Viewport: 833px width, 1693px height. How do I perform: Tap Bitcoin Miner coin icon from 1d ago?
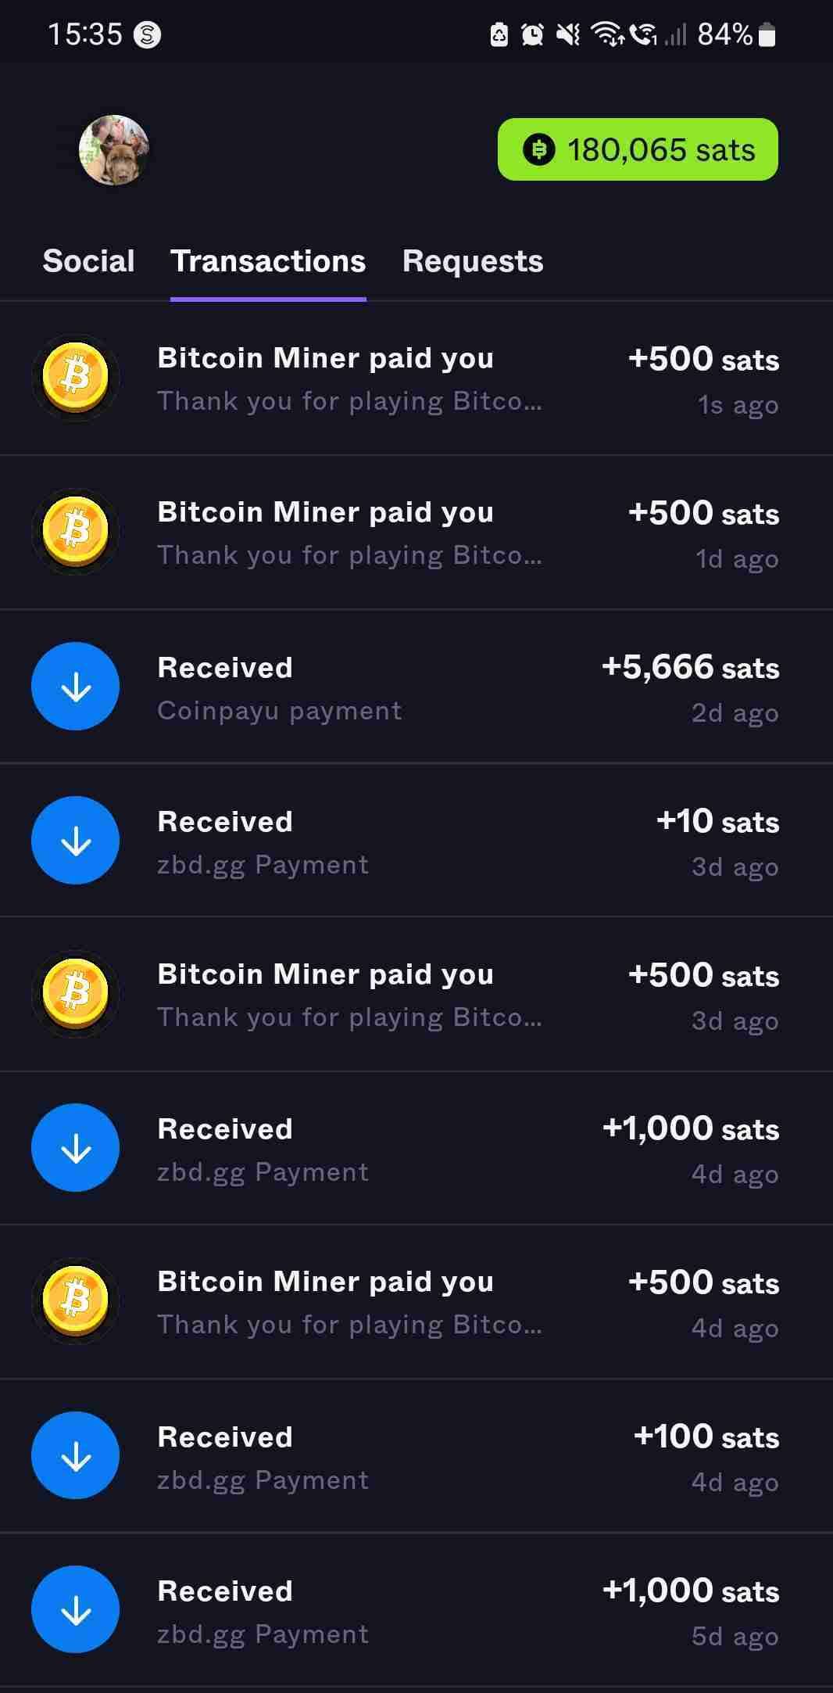pyautogui.click(x=75, y=532)
